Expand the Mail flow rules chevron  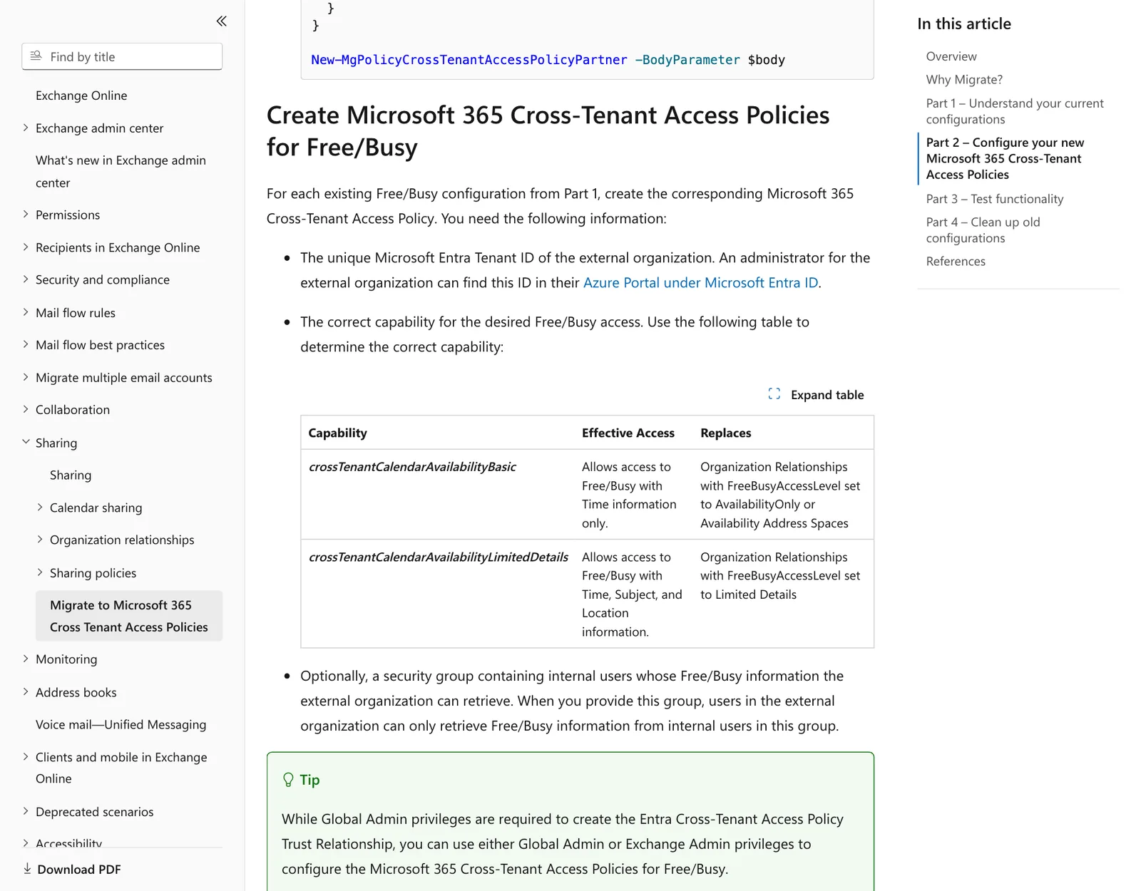(x=26, y=311)
